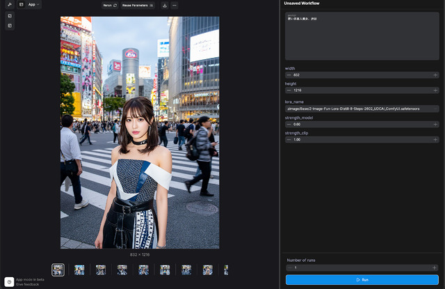Click the Rerun button
The width and height of the screenshot is (445, 289).
110,5
